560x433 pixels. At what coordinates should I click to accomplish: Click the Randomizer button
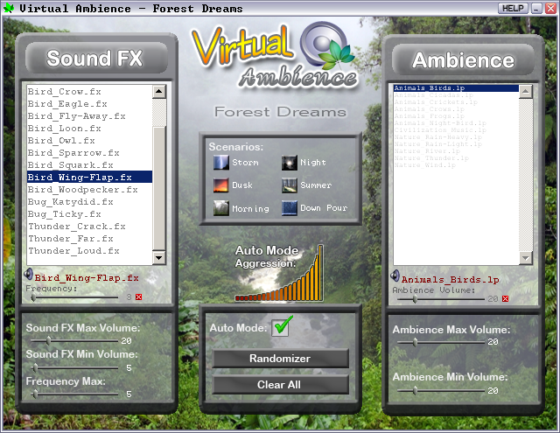[x=280, y=359]
